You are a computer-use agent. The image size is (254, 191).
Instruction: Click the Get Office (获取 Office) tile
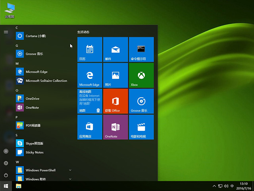(115, 101)
